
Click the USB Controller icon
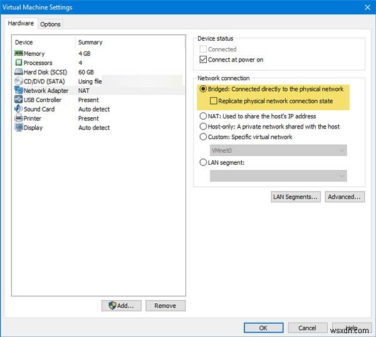[x=19, y=100]
